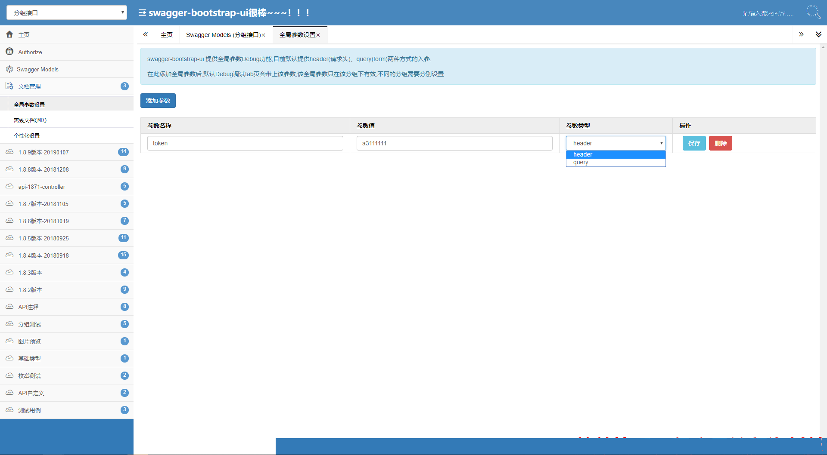This screenshot has width=827, height=455.
Task: Click the double-right arrow tab scroll icon
Action: click(801, 34)
